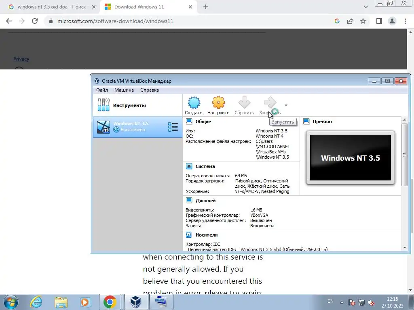Open the Инструменты tools icon

[103, 105]
